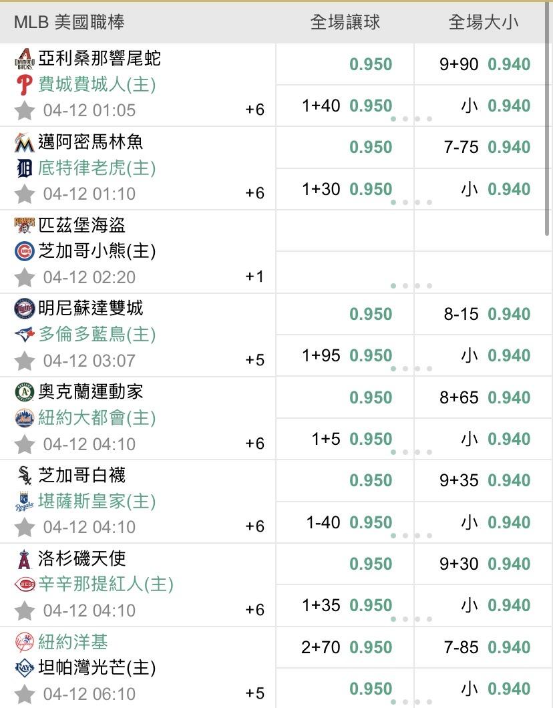Click the Oakland Athletics team logo
This screenshot has height=708, width=553.
(24, 393)
